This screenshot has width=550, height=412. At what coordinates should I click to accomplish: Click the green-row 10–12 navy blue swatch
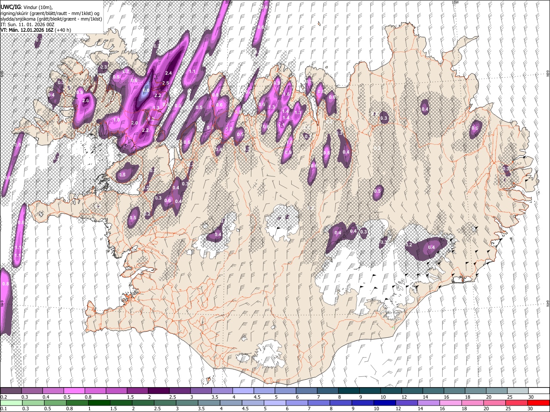pyautogui.click(x=384, y=403)
